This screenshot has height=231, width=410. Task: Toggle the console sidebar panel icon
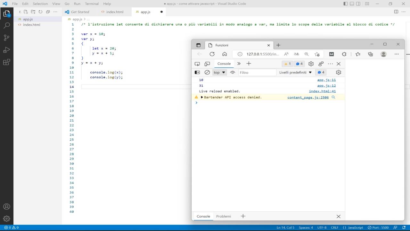click(x=197, y=72)
